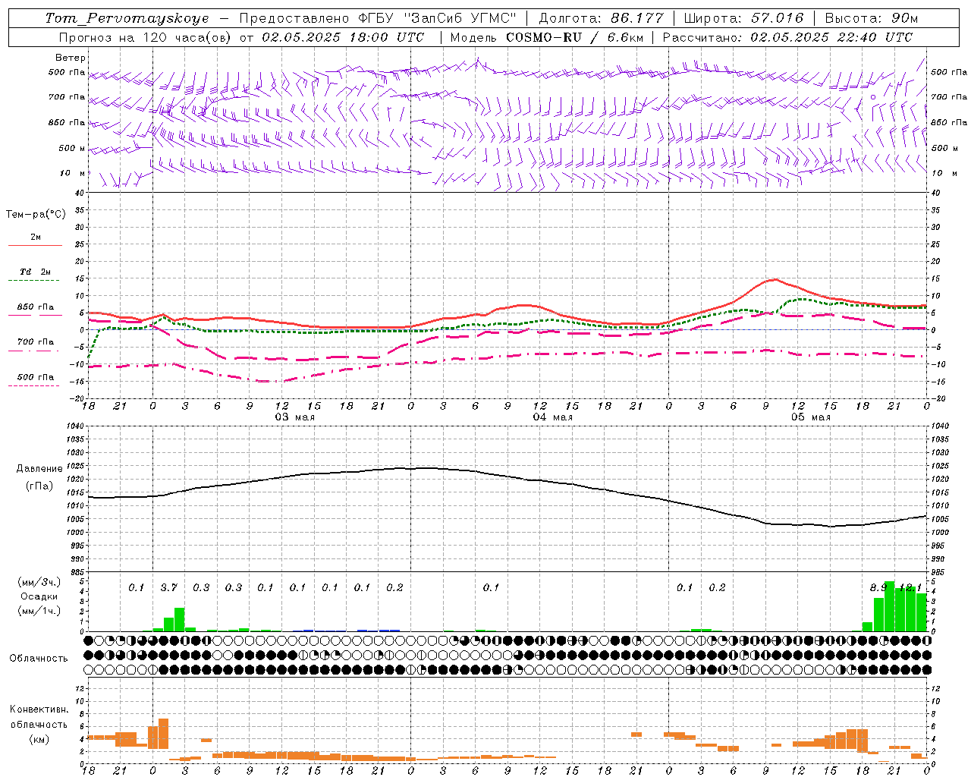Click the 850 гПа temperature legend entry
The image size is (971, 777).
click(35, 307)
